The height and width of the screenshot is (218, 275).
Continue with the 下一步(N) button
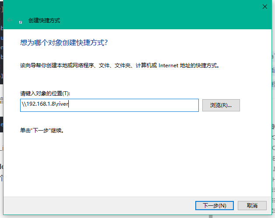215,205
